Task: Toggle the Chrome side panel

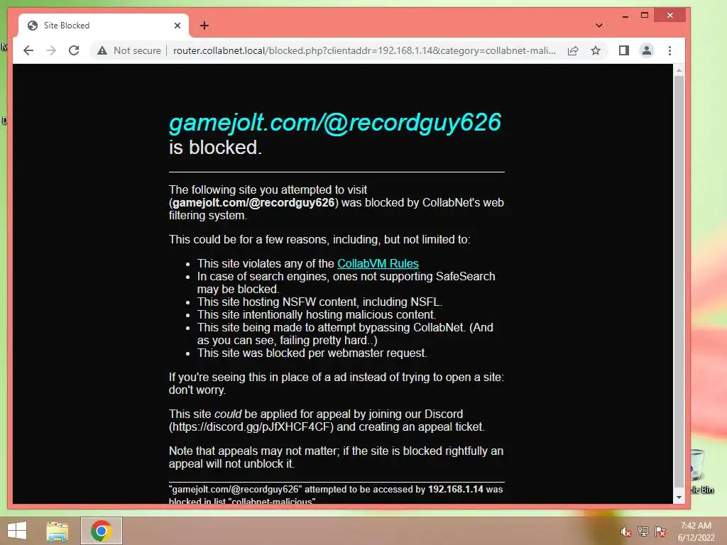Action: click(624, 50)
